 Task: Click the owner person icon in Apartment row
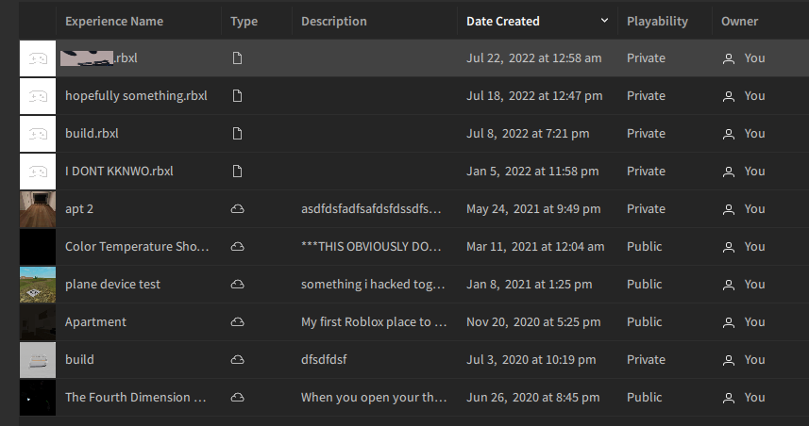728,322
